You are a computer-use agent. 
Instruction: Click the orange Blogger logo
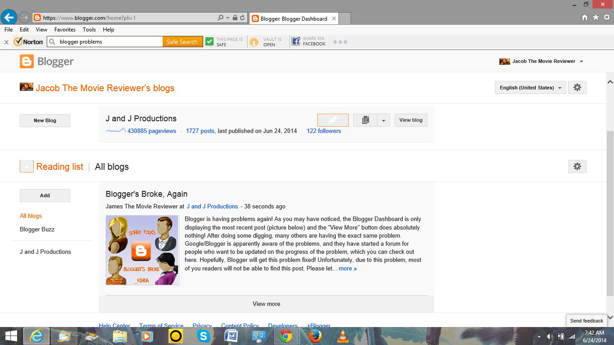(27, 62)
